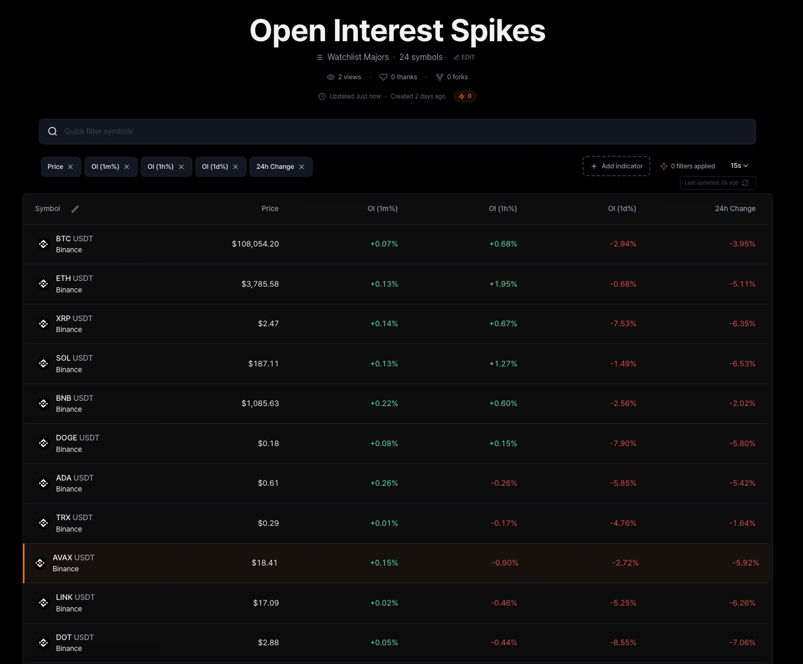The width and height of the screenshot is (803, 664).
Task: Click the Binance icon in the DOGE USDT row
Action: 43,443
